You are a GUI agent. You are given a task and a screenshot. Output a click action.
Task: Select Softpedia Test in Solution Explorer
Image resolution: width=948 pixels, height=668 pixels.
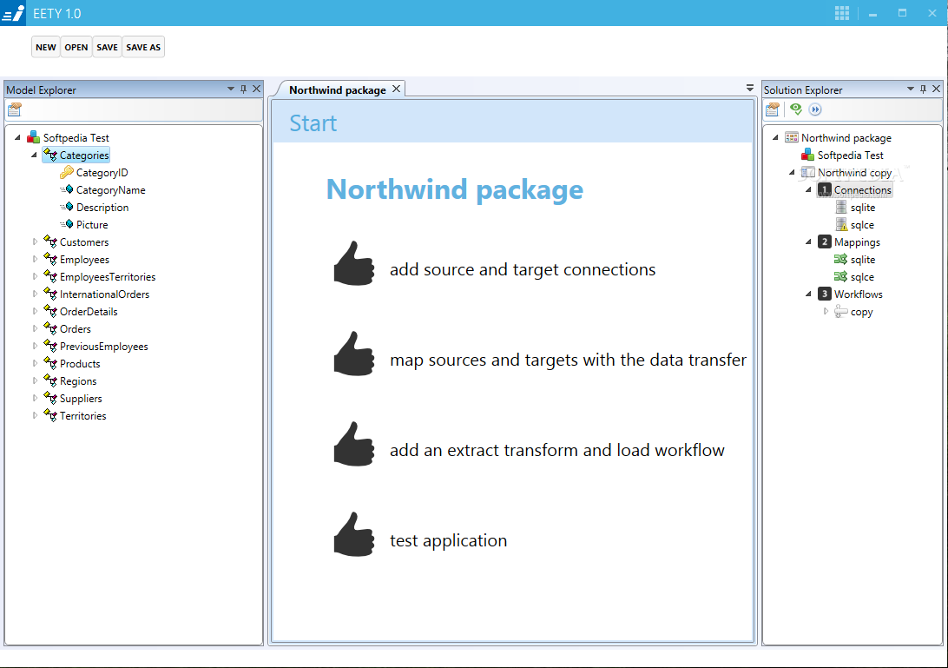[x=850, y=155]
